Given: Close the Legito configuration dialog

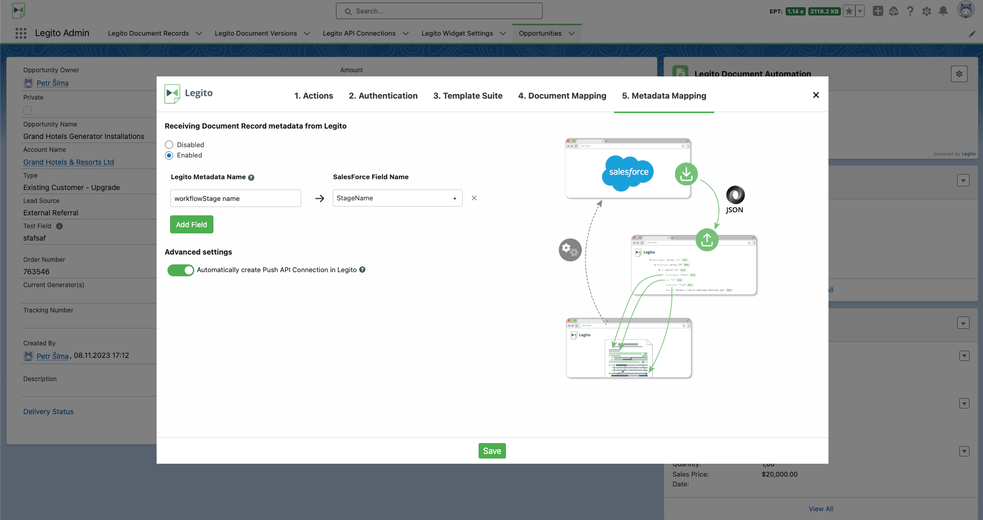Looking at the screenshot, I should click(x=816, y=95).
